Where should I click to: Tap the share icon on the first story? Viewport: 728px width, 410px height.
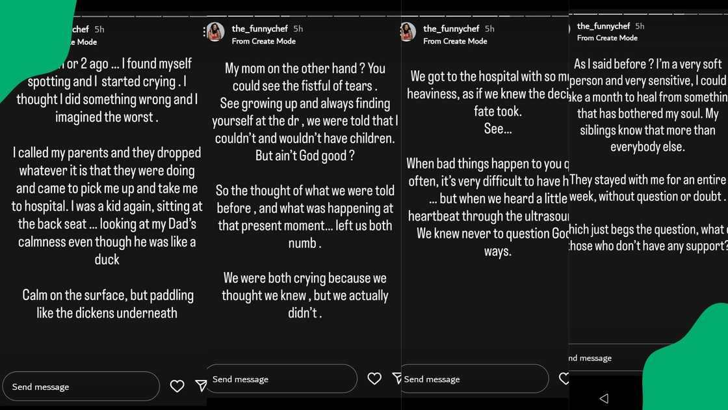coord(201,386)
